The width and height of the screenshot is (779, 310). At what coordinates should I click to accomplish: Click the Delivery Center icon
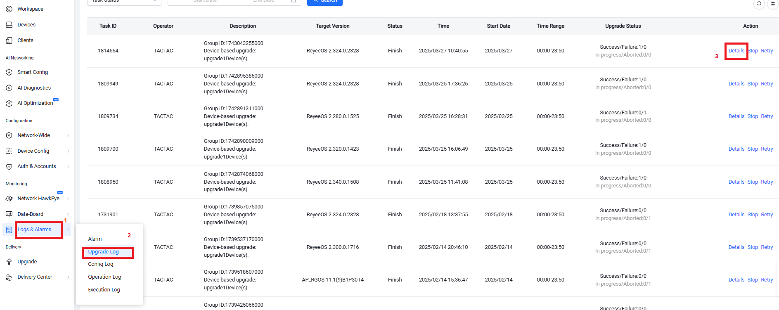tap(9, 277)
